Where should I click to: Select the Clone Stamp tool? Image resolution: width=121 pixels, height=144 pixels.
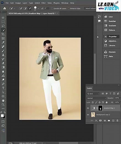[3, 55]
